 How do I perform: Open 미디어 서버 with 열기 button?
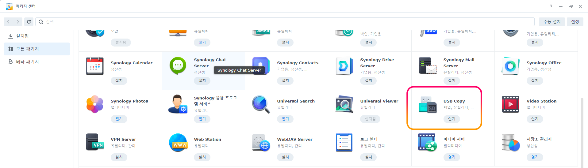click(452, 157)
